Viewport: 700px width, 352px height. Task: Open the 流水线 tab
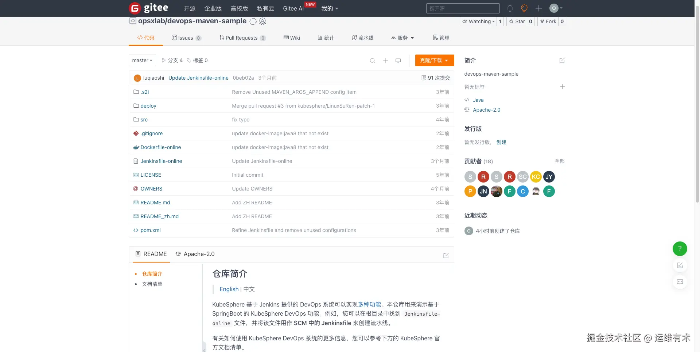pos(363,38)
